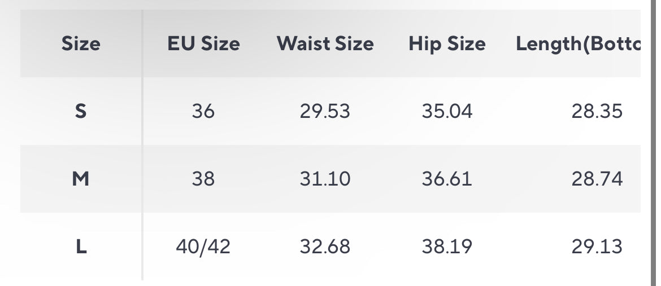Click the Size column header

point(81,44)
